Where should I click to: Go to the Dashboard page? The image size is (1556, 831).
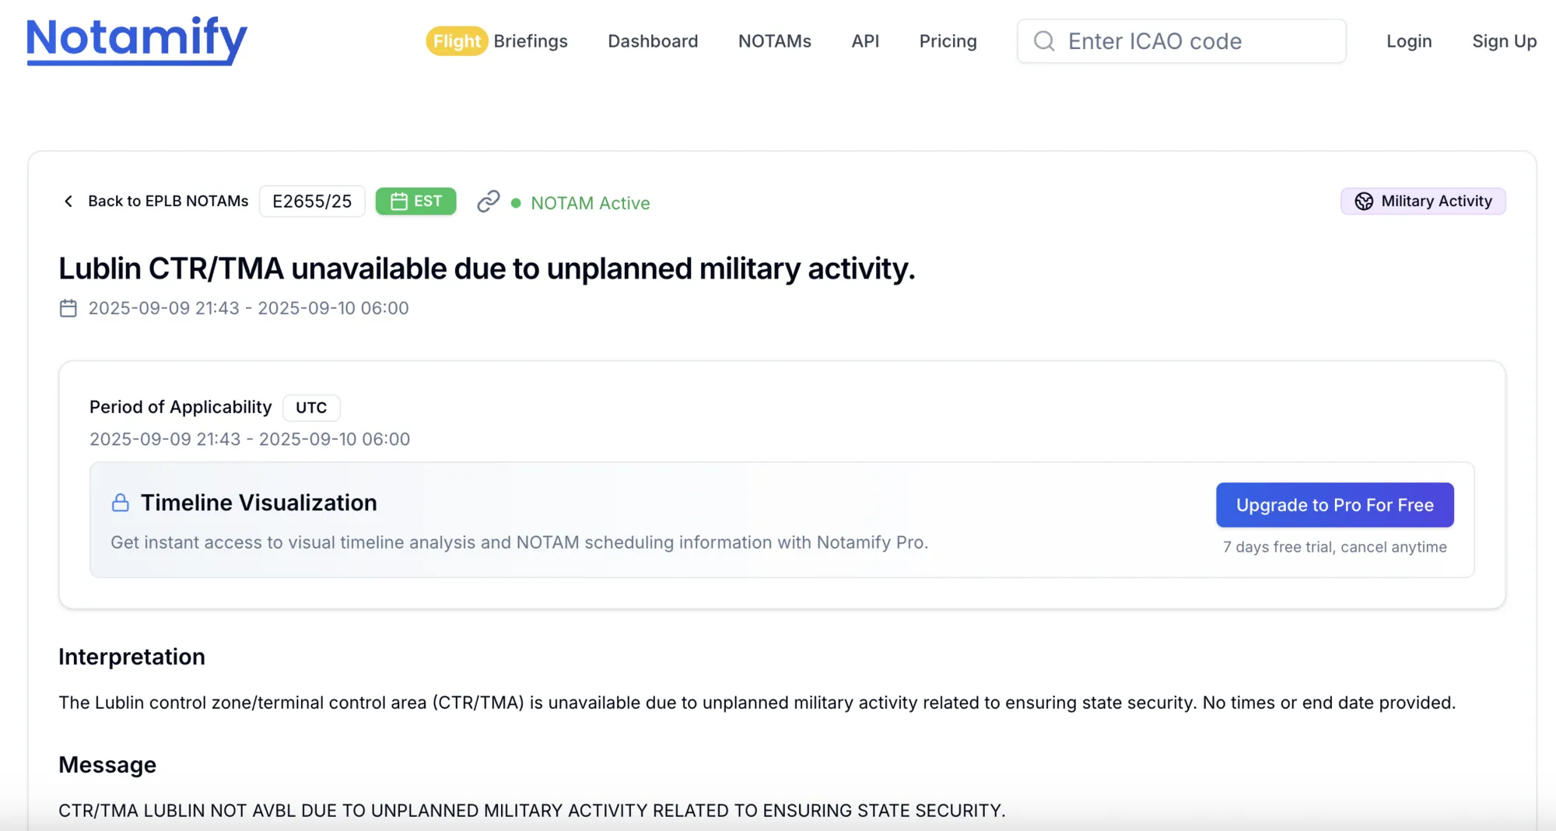(x=653, y=41)
